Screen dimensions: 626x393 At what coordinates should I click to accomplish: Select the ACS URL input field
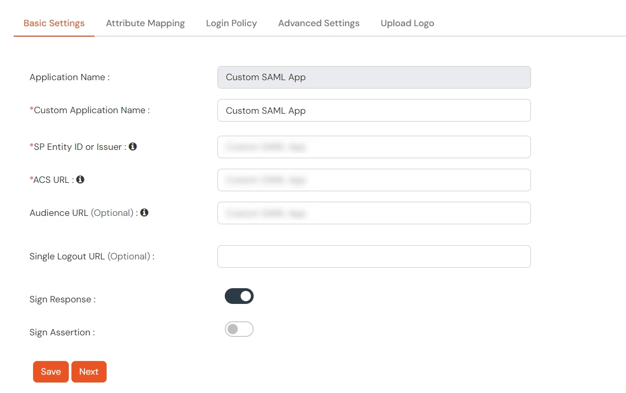pyautogui.click(x=374, y=180)
